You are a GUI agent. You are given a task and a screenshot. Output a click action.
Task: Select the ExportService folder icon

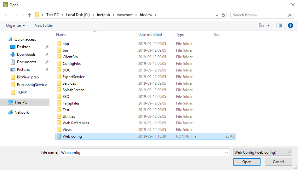click(x=59, y=77)
